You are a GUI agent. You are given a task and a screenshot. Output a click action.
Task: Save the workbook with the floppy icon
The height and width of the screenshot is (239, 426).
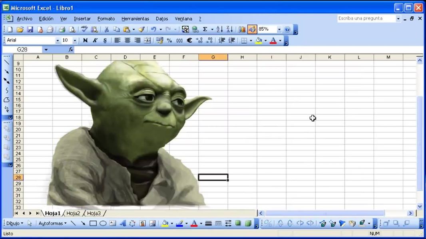pyautogui.click(x=30, y=29)
